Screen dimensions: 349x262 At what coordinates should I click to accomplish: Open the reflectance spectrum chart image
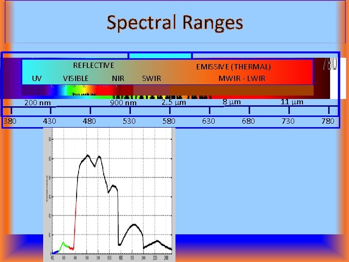[109, 195]
